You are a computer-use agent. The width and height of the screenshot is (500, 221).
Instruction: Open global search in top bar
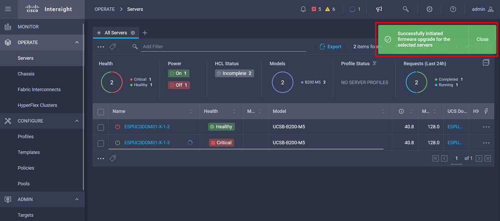(405, 9)
